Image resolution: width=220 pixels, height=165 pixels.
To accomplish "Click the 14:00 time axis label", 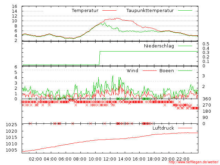I will click(x=124, y=159).
